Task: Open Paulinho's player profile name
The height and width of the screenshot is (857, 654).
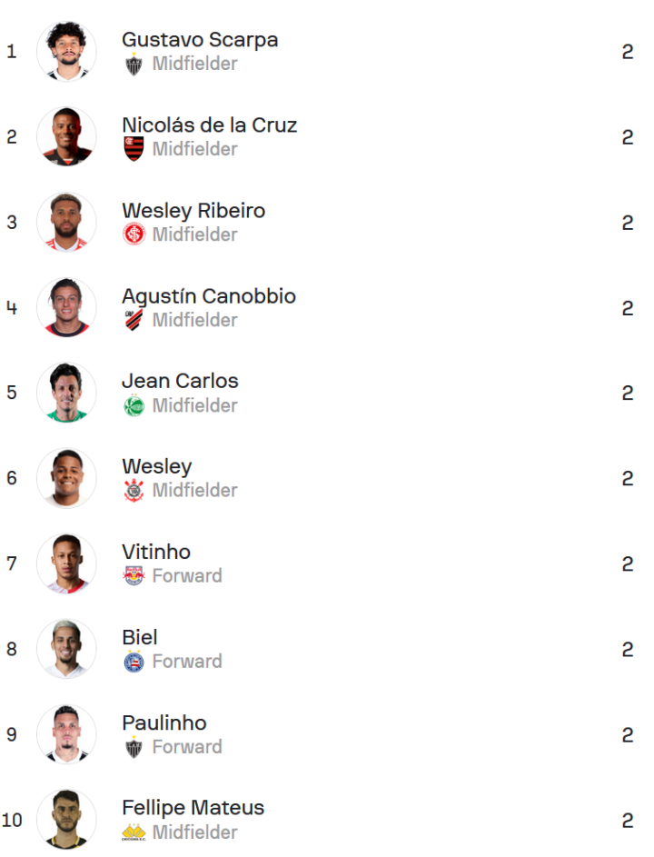Action: coord(164,722)
